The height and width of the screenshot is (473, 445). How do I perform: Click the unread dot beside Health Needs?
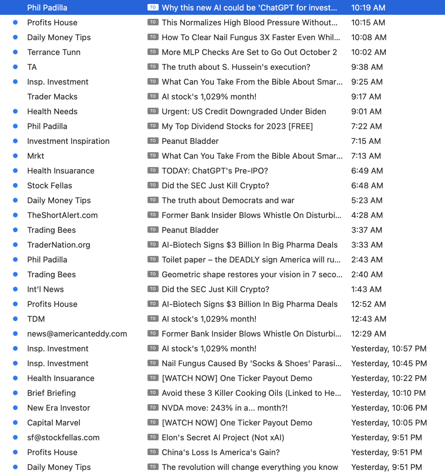point(15,111)
